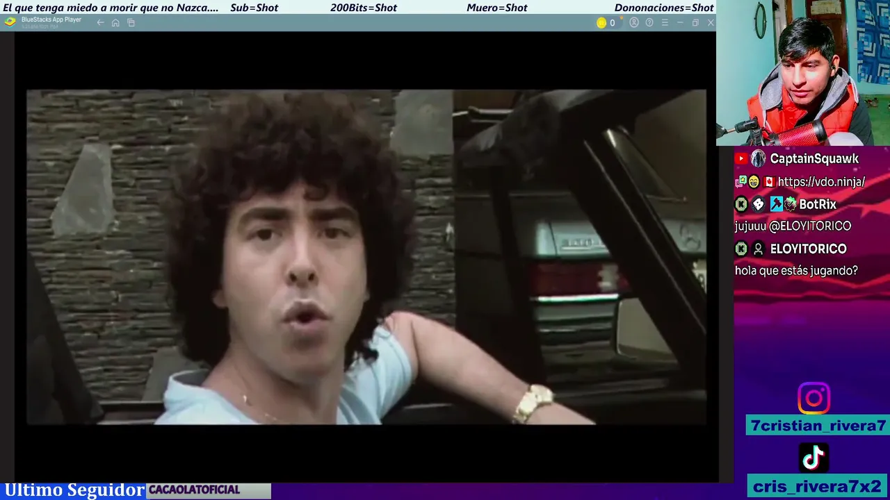
Task: Click the 'Sub=Shot' banner text
Action: point(254,8)
